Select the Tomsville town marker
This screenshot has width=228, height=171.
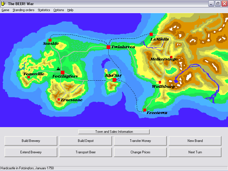point(28,77)
